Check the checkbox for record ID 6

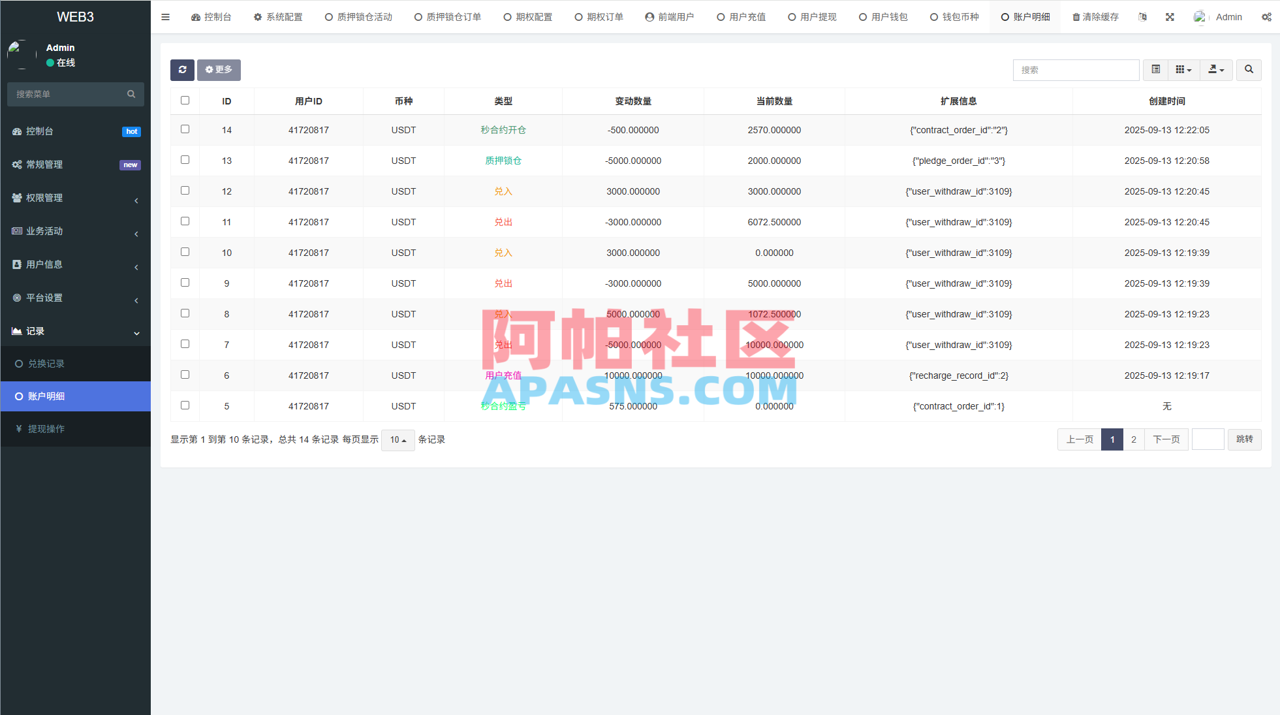[185, 375]
